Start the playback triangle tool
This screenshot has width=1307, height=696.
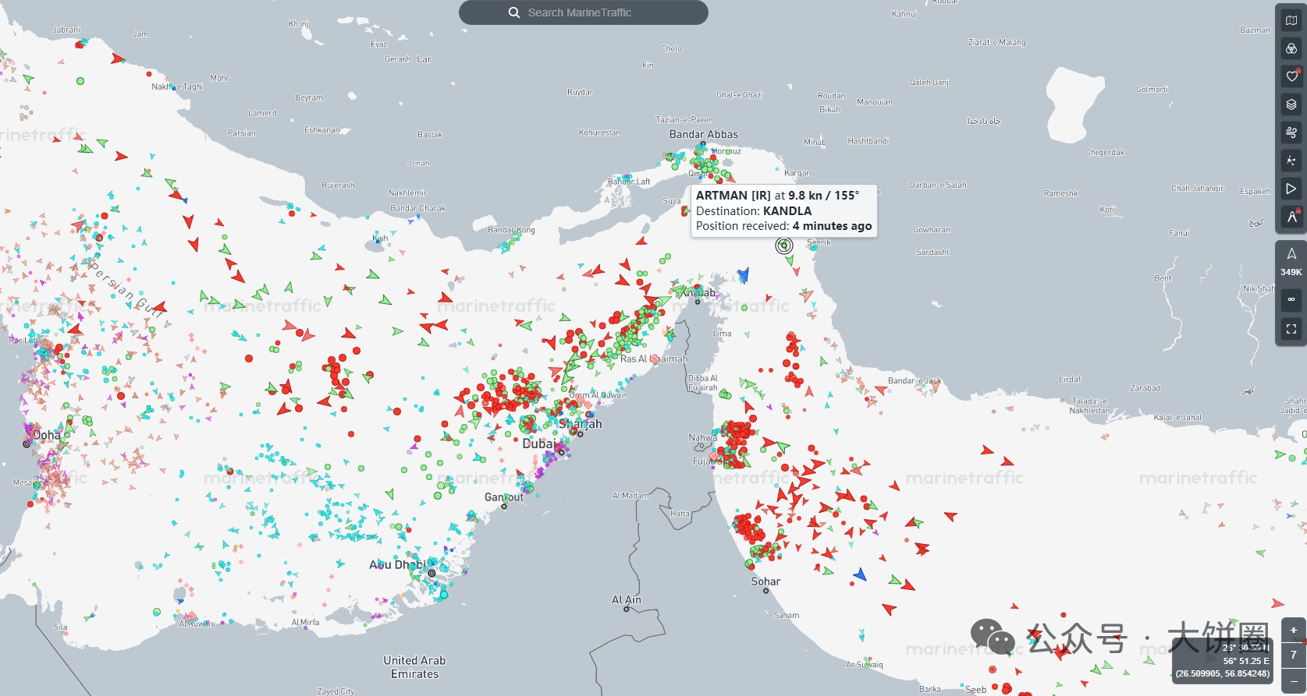click(1291, 189)
